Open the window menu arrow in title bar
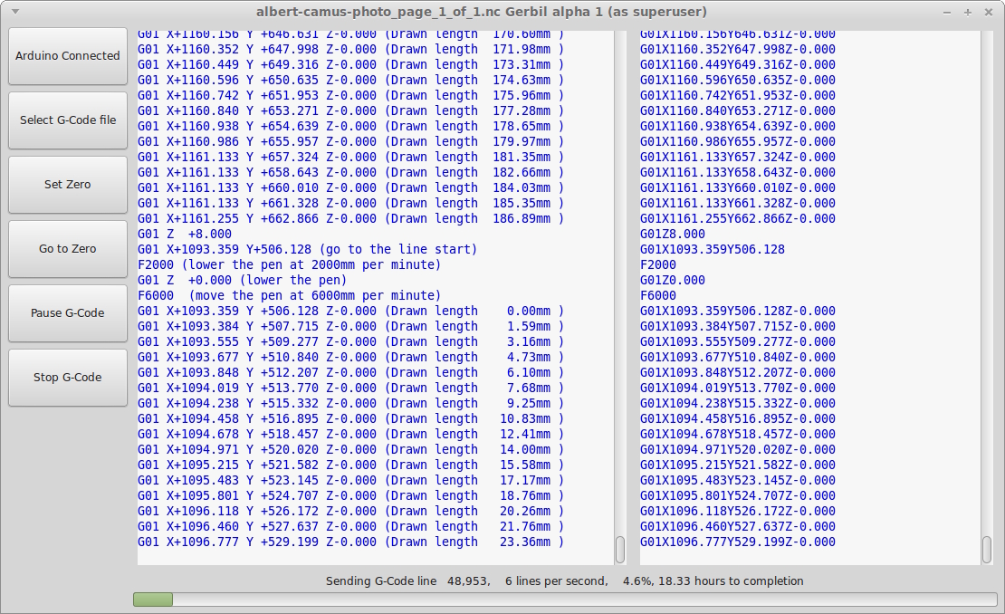Viewport: 1005px width, 614px height. click(x=16, y=13)
